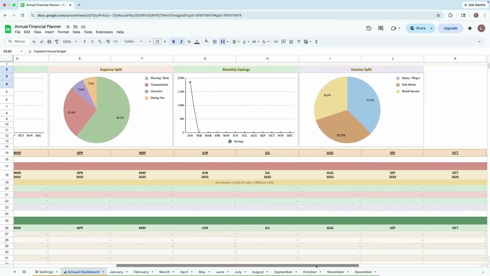
Task: Switch to the March sheet tab
Action: 164,272
